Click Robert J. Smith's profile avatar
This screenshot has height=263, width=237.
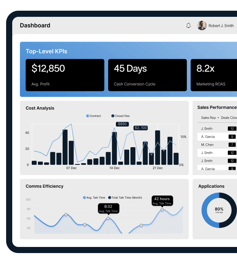202,26
